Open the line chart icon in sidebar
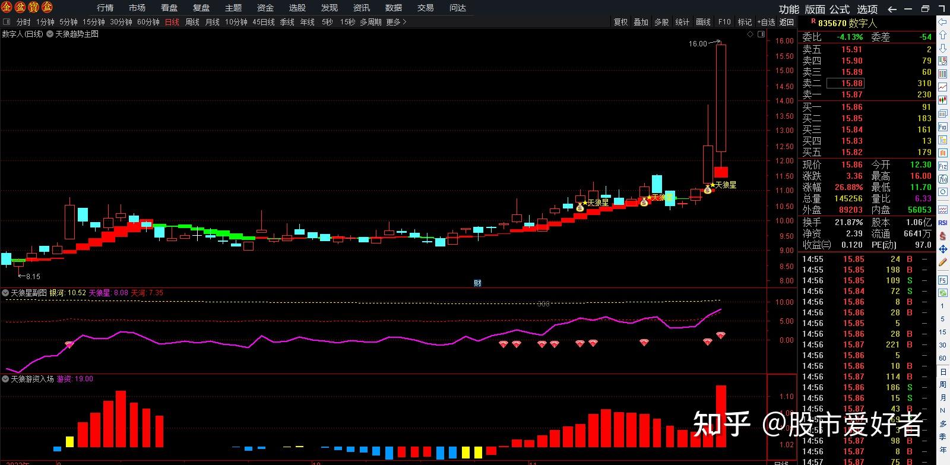The height and width of the screenshot is (465, 950). point(942,87)
